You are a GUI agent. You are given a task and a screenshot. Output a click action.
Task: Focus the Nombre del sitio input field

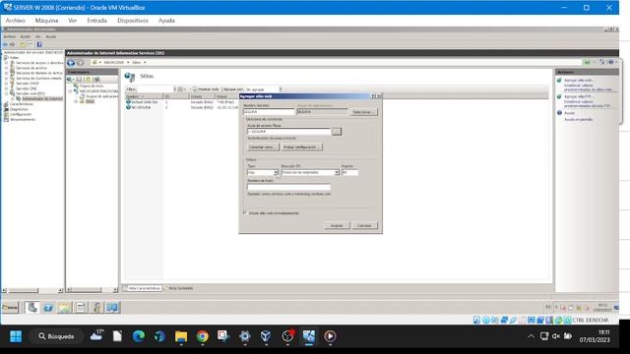coord(269,112)
